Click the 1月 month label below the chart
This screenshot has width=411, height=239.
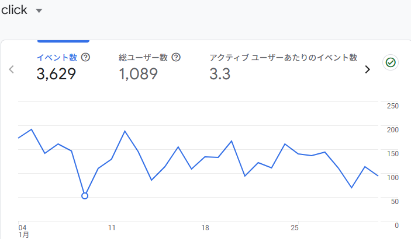click(x=23, y=234)
